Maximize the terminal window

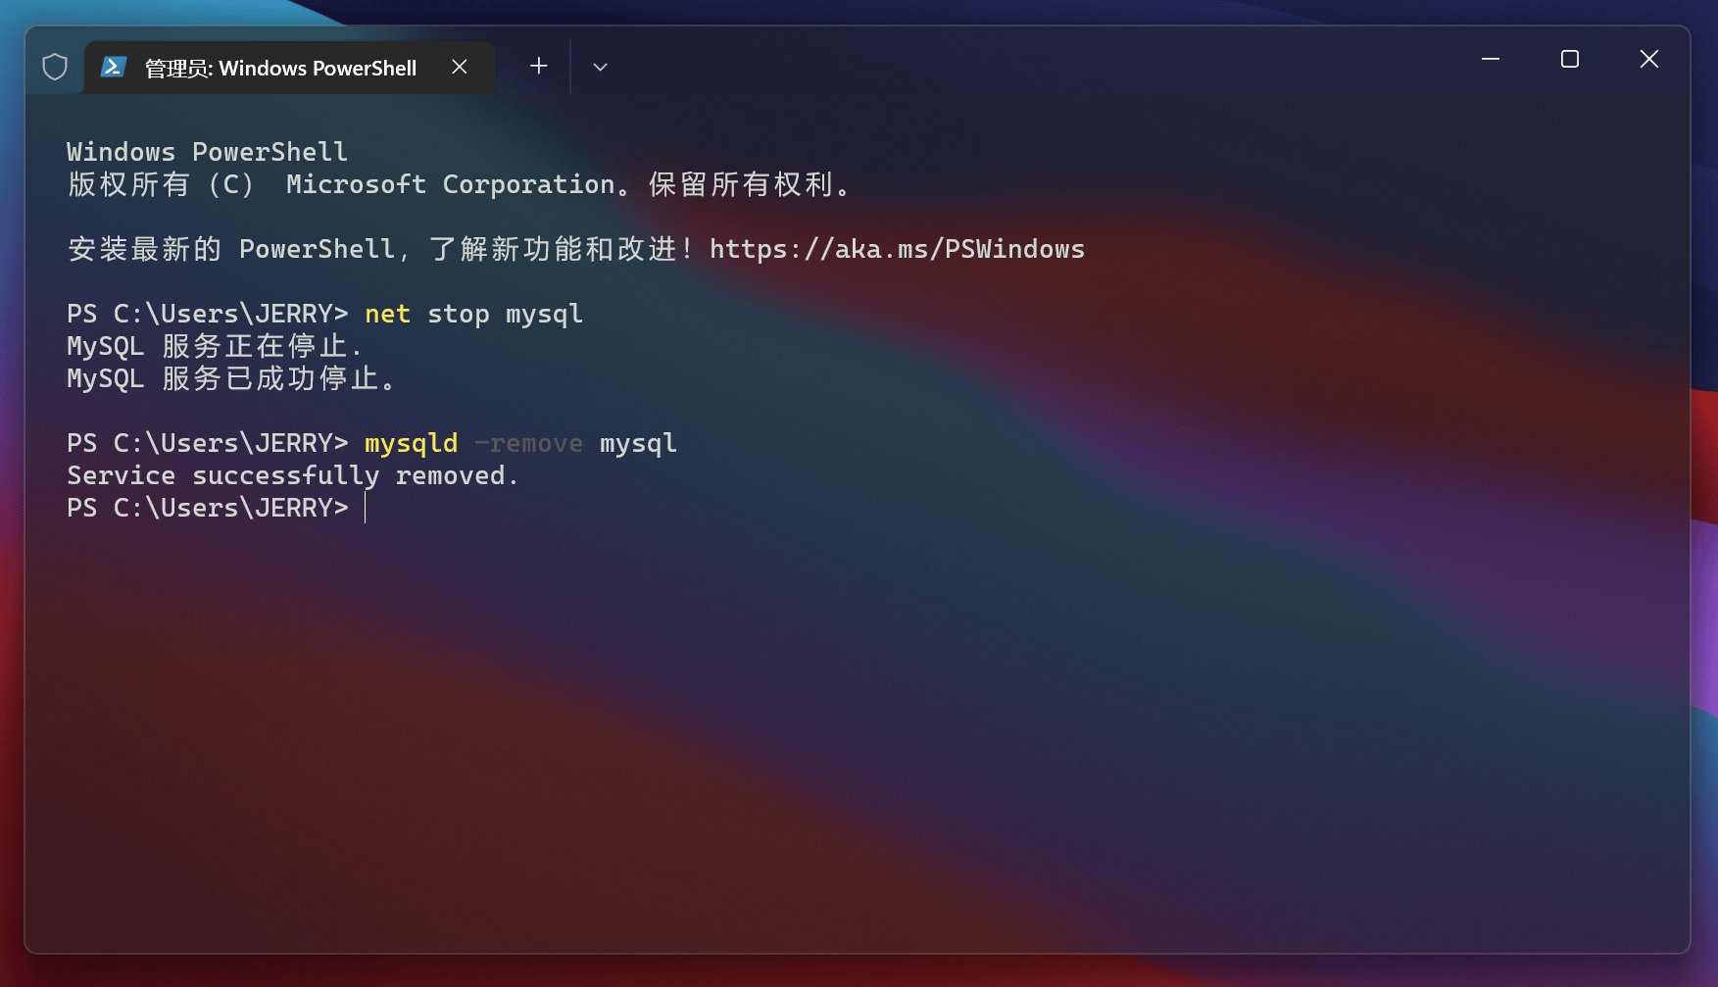(x=1570, y=59)
